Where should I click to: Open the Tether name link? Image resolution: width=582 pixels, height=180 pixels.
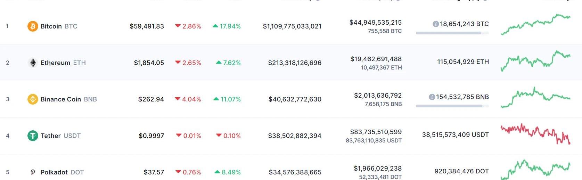click(x=51, y=136)
